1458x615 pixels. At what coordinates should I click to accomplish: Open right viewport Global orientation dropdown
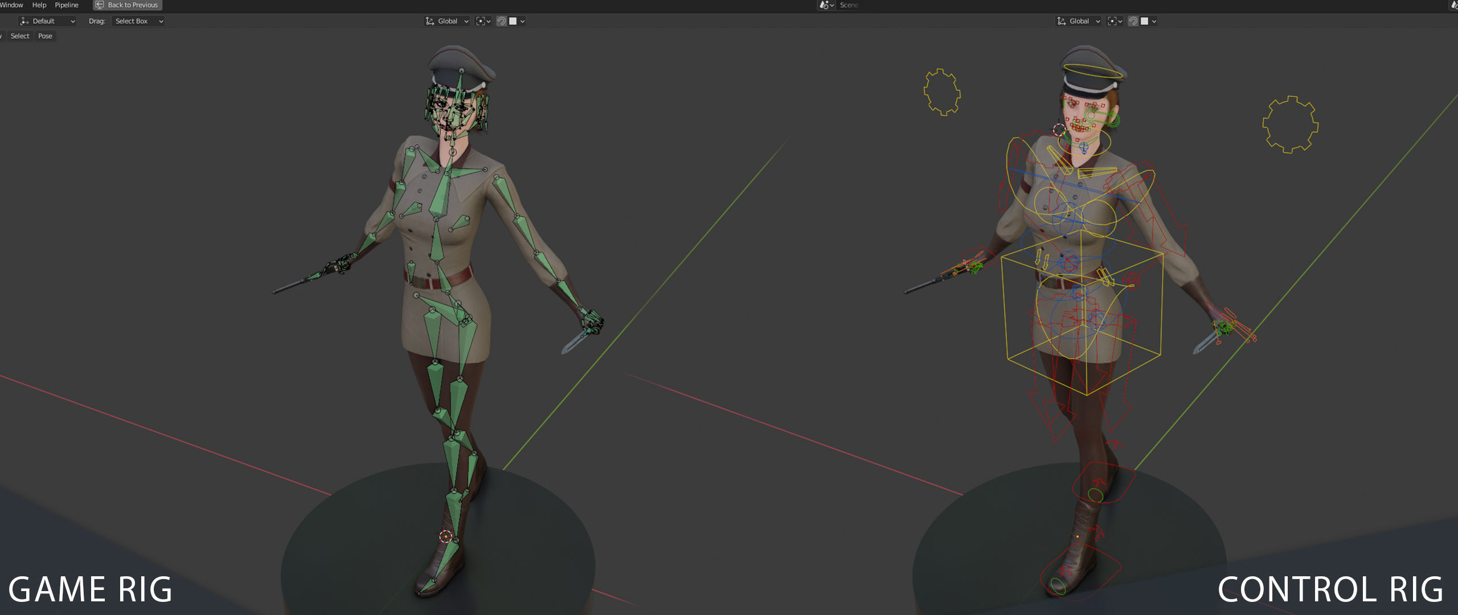tap(1079, 21)
